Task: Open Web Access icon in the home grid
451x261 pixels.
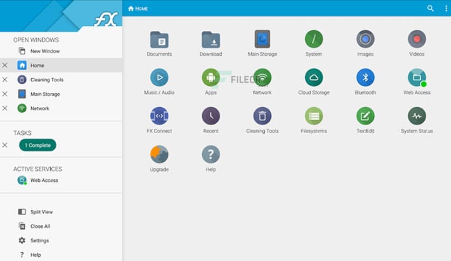Action: click(x=416, y=77)
